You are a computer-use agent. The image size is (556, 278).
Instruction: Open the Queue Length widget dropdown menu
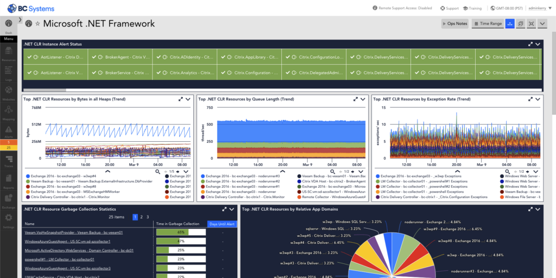(x=363, y=99)
